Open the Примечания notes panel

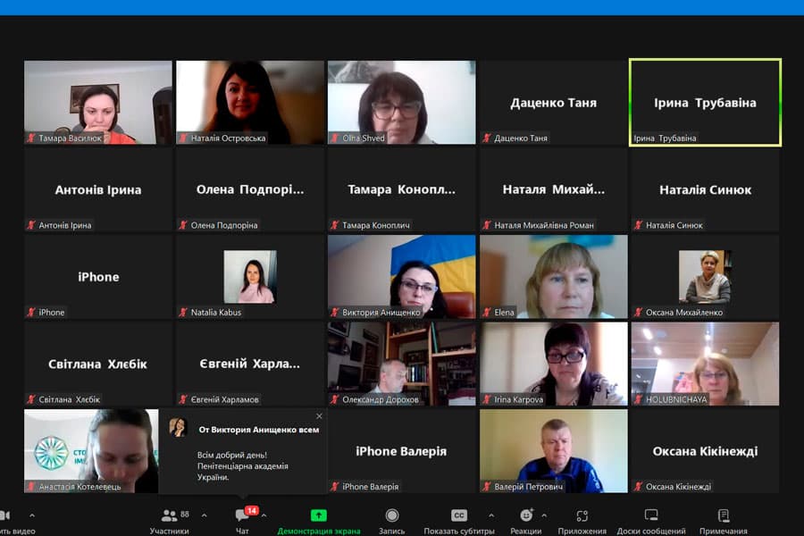tap(724, 521)
